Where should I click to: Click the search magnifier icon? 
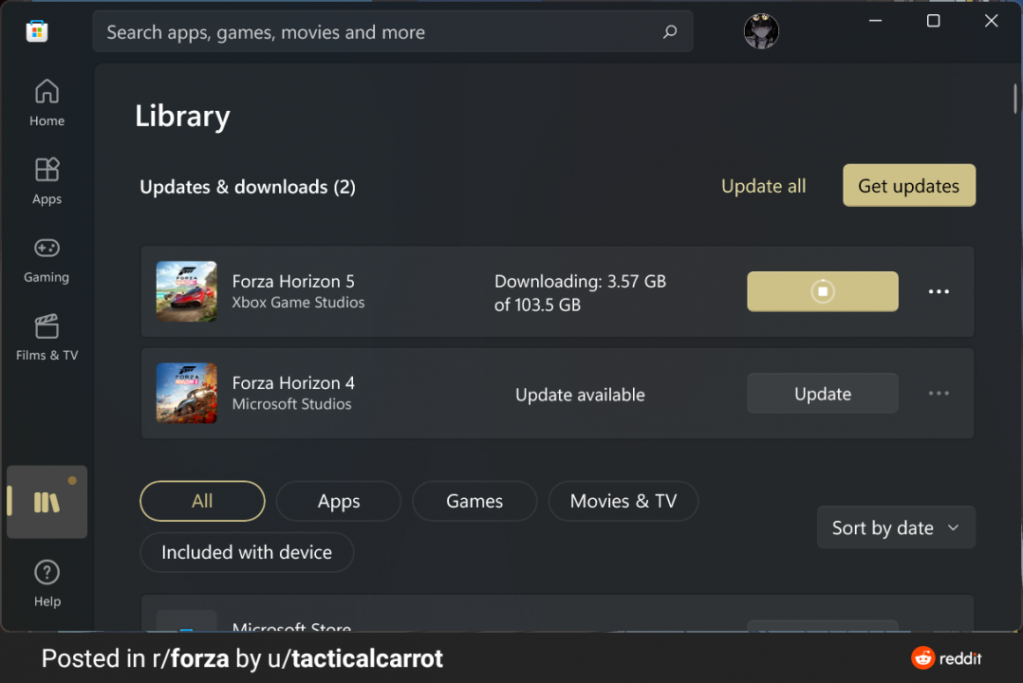coord(670,32)
